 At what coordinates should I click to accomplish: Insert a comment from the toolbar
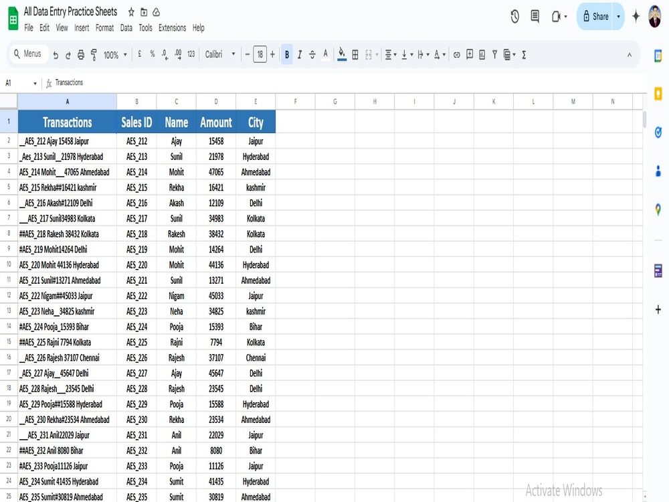(470, 54)
